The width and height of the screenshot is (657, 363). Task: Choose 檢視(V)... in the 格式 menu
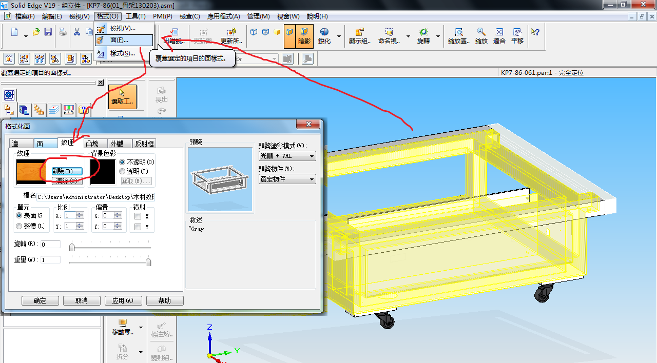[124, 28]
